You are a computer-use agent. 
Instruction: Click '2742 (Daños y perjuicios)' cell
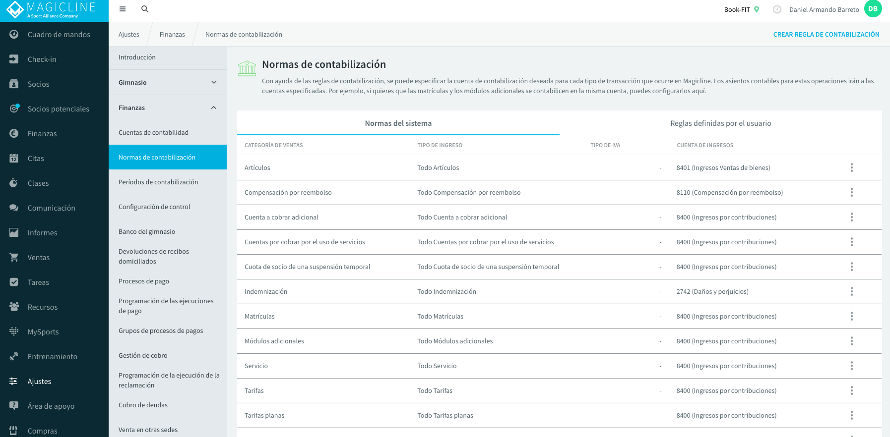tap(712, 291)
